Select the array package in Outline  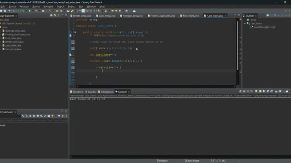253,20
